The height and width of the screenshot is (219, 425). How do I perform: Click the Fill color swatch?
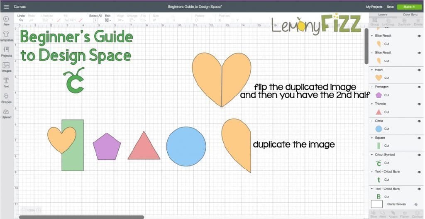(80, 20)
